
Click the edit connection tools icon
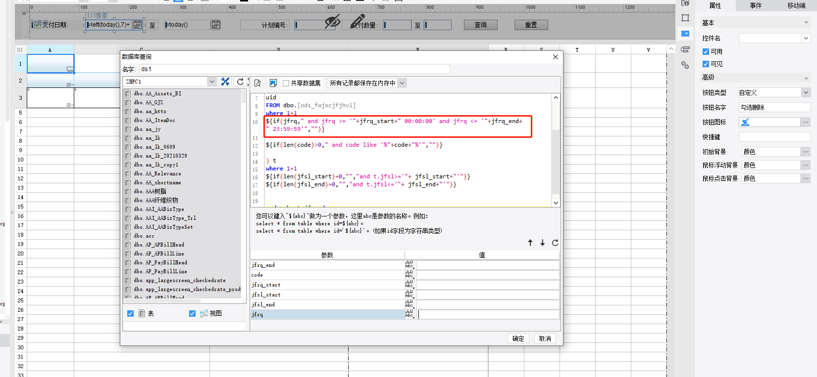[x=225, y=82]
